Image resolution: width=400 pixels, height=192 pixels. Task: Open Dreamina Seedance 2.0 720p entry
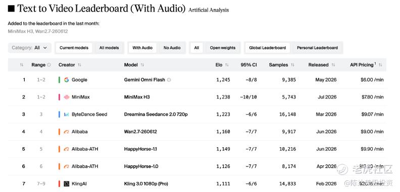pos(156,114)
